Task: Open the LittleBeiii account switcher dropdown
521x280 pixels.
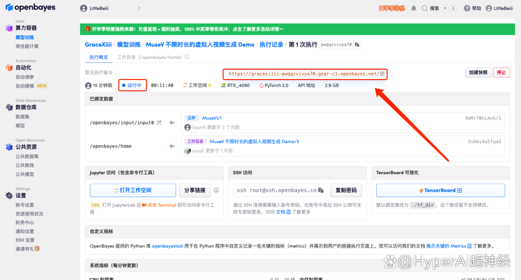Action: point(110,8)
